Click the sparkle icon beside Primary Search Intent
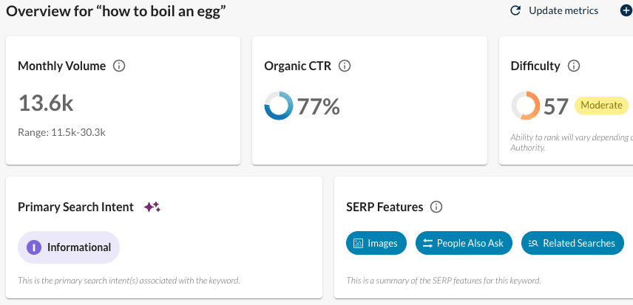 [152, 207]
